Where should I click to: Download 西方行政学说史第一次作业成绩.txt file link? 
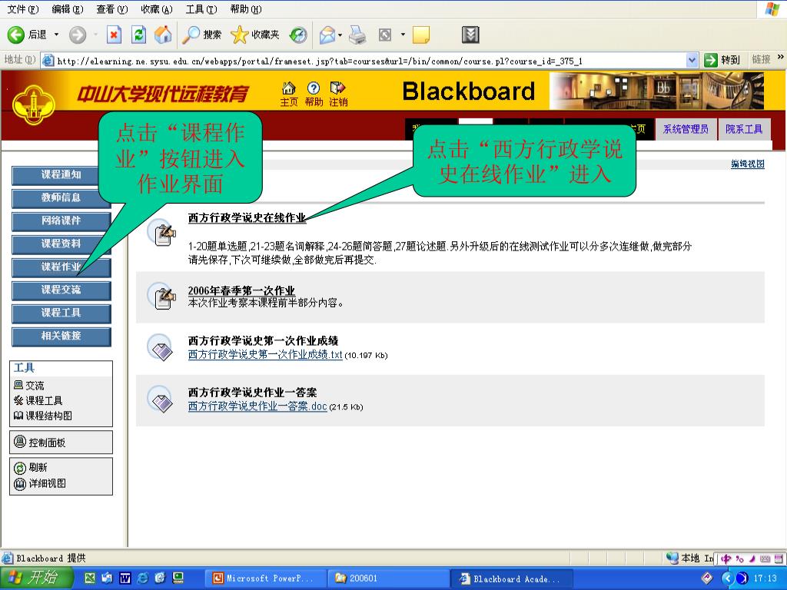pos(265,355)
